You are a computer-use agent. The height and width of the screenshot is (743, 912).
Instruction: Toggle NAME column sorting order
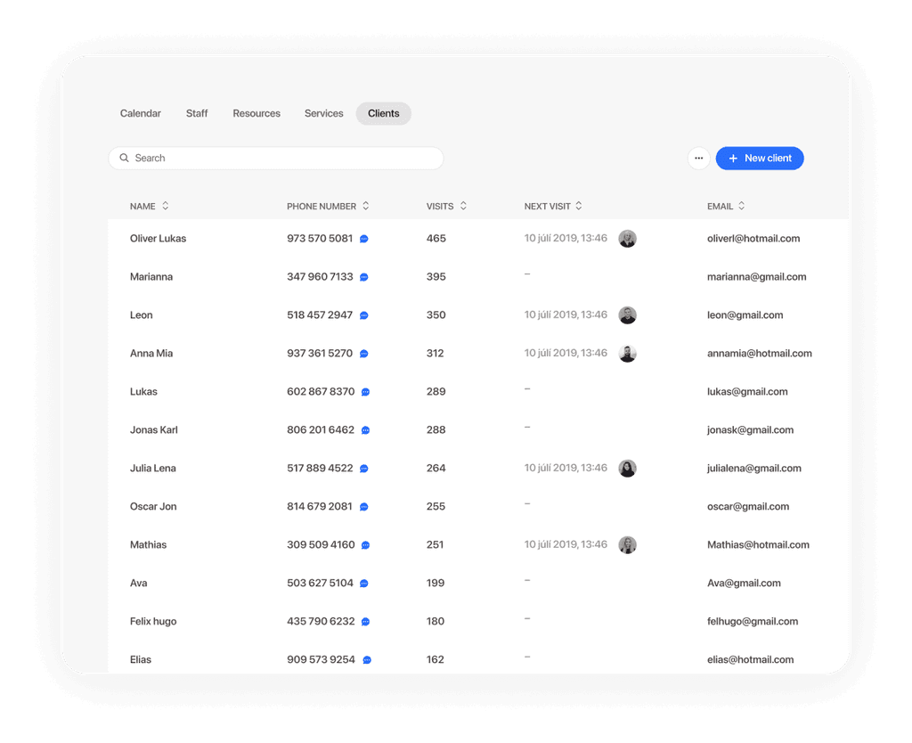coord(164,206)
